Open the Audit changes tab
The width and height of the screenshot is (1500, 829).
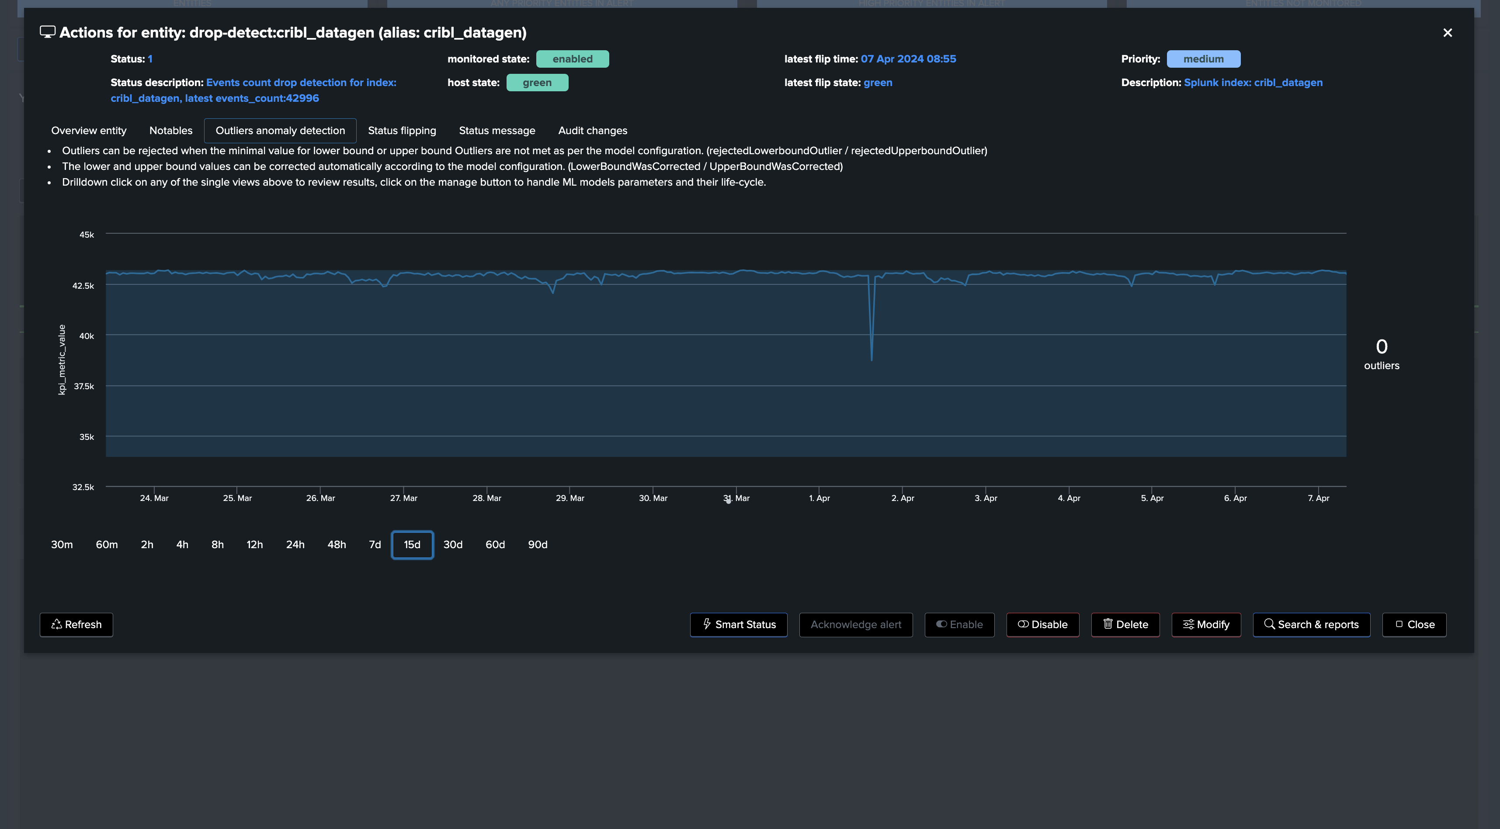[x=592, y=130]
